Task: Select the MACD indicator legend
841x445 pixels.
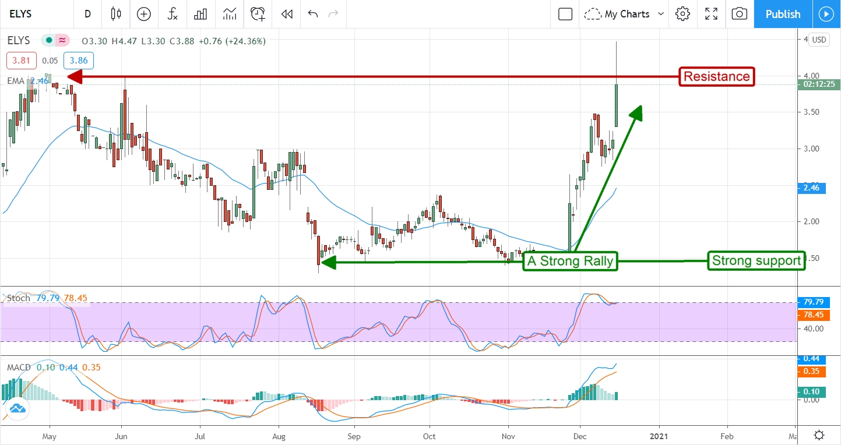Action: pos(20,368)
